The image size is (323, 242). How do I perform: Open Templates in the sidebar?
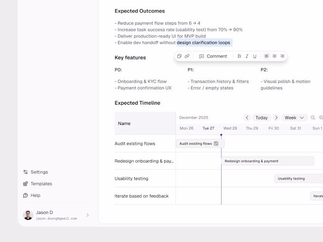pyautogui.click(x=41, y=183)
